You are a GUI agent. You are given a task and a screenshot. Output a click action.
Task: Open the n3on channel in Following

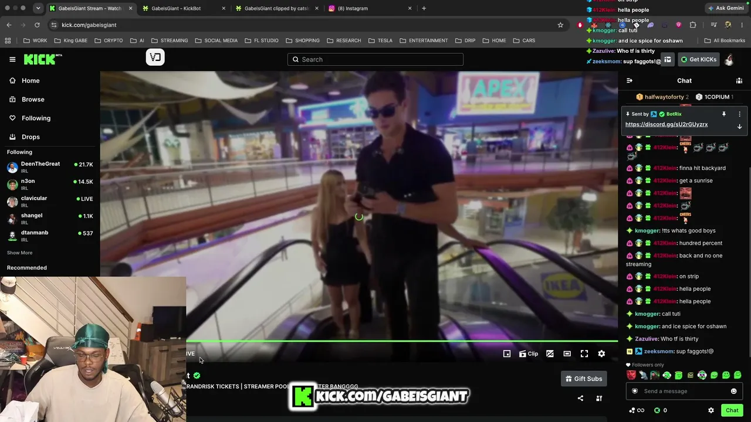point(50,184)
